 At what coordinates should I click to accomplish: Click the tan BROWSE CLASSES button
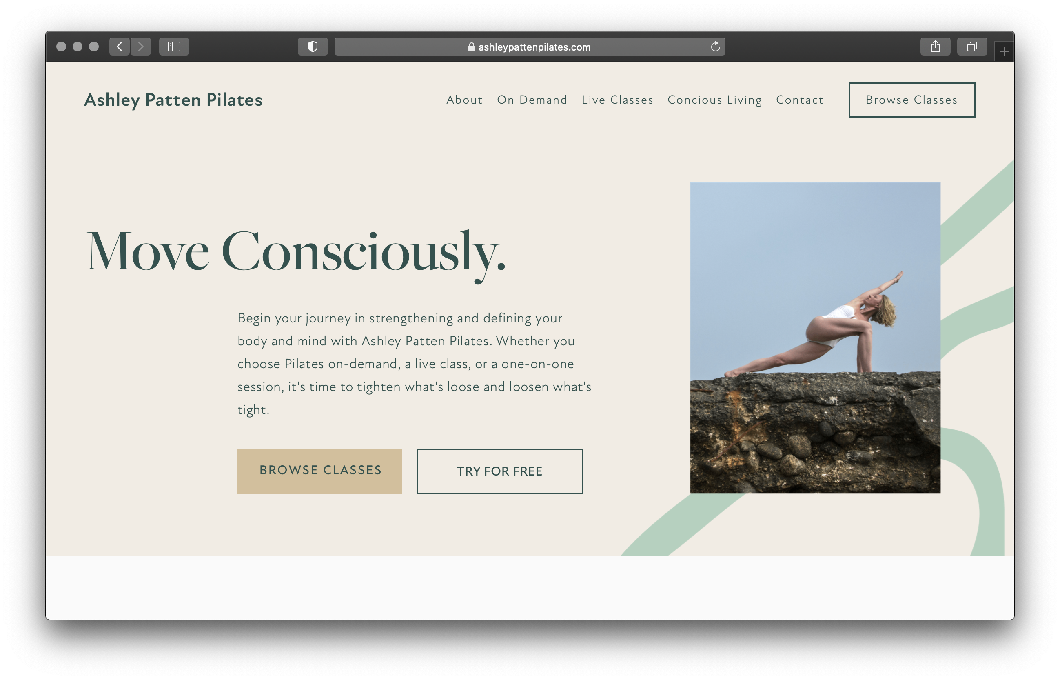319,471
